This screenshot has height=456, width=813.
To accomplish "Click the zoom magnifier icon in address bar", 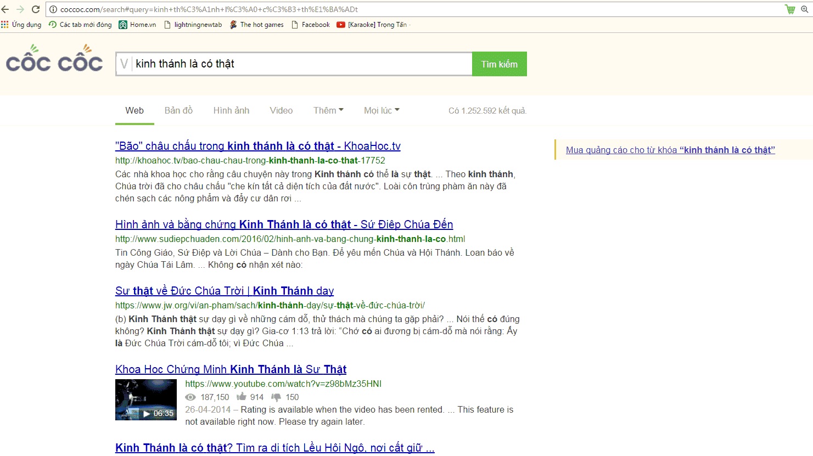I will pos(805,9).
